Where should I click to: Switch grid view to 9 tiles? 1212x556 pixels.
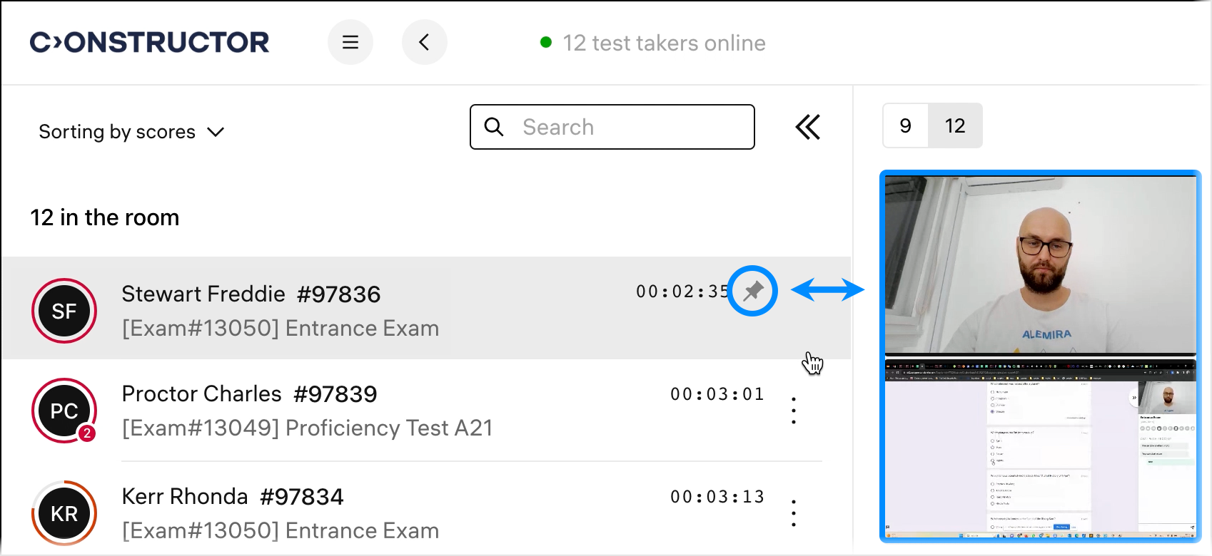coord(905,126)
